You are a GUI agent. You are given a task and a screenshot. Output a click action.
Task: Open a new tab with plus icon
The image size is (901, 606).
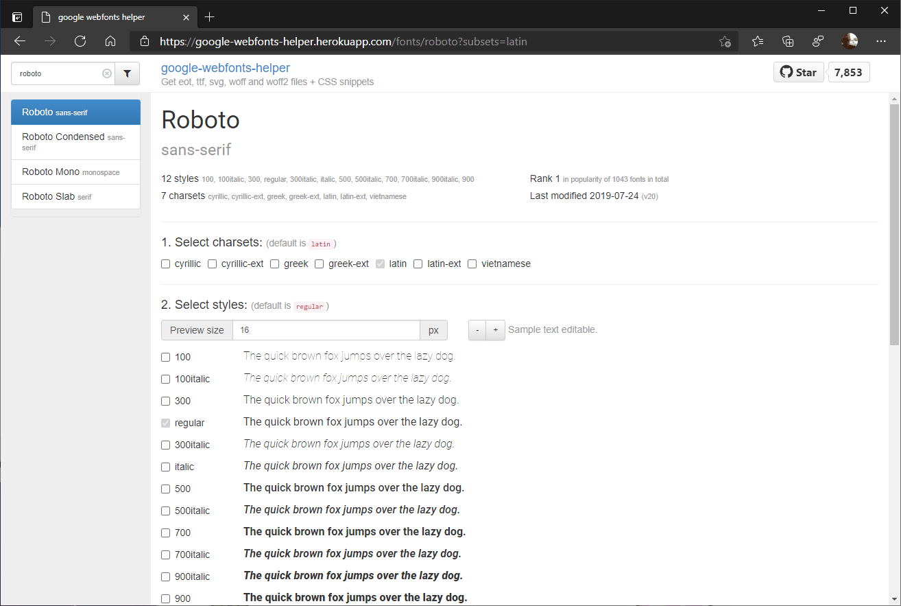[210, 16]
